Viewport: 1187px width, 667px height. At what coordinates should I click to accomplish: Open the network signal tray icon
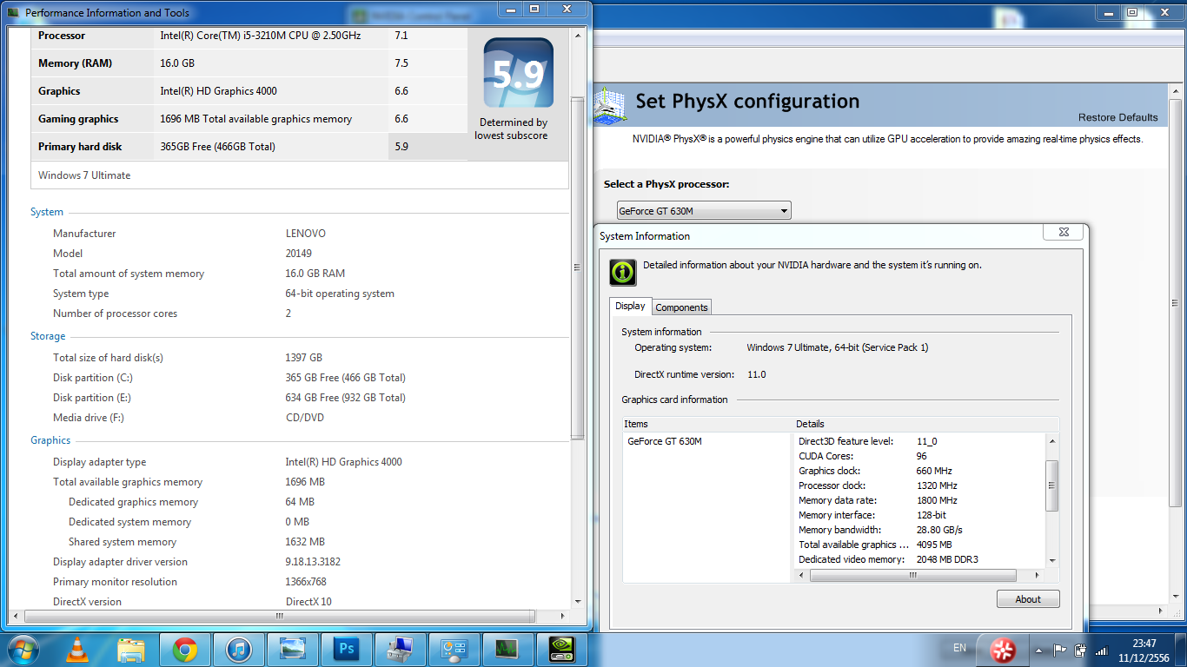click(1101, 650)
